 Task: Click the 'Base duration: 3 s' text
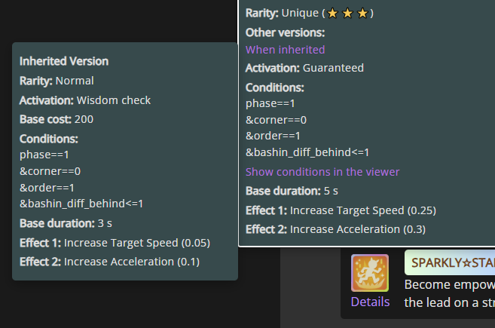click(x=66, y=223)
